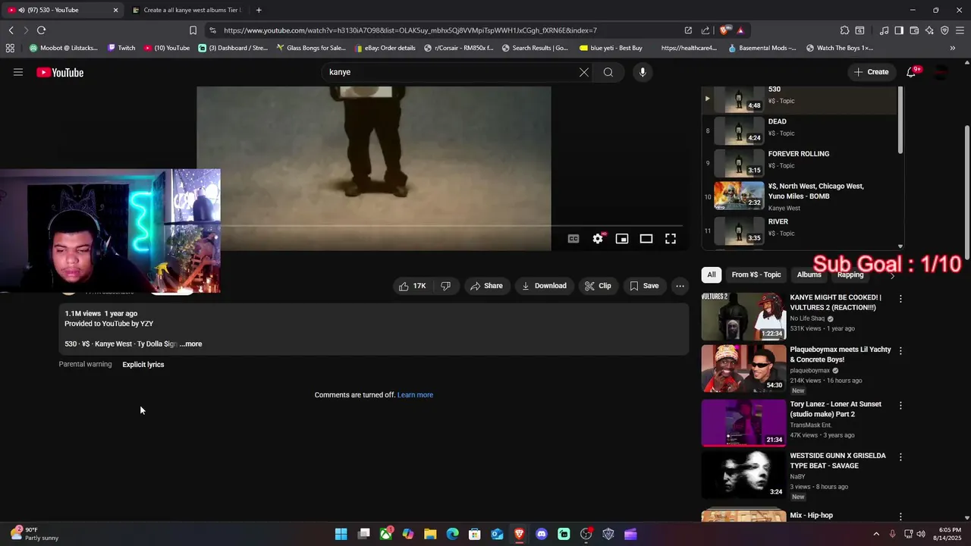Image resolution: width=971 pixels, height=546 pixels.
Task: Run the YouTube search with magnifier button
Action: tap(608, 72)
